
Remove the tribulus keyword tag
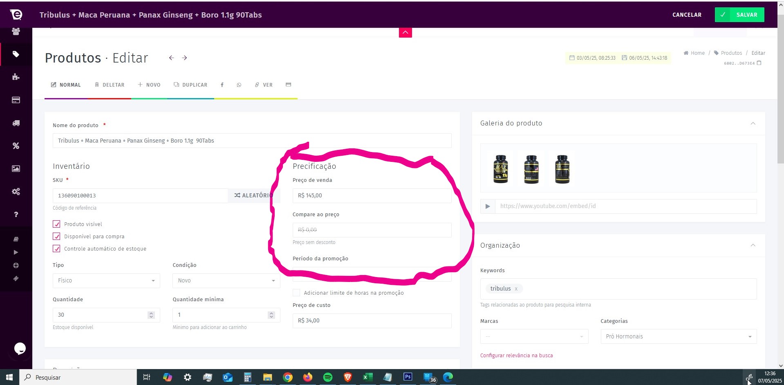tap(516, 289)
